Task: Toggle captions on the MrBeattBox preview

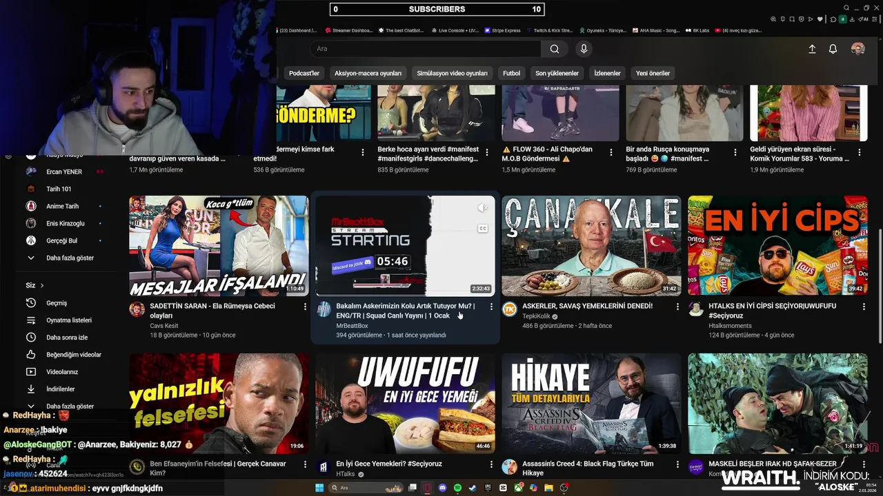Action: 483,228
